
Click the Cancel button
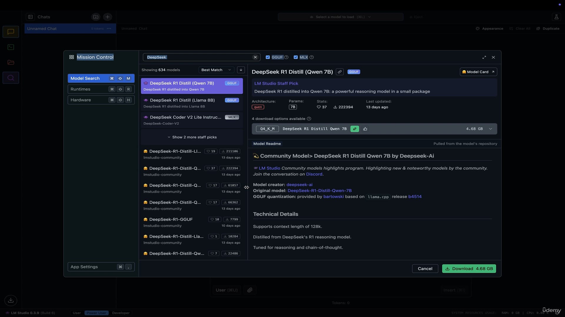(x=425, y=269)
